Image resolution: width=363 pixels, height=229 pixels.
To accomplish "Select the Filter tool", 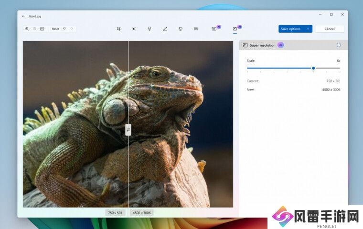I will [x=149, y=29].
